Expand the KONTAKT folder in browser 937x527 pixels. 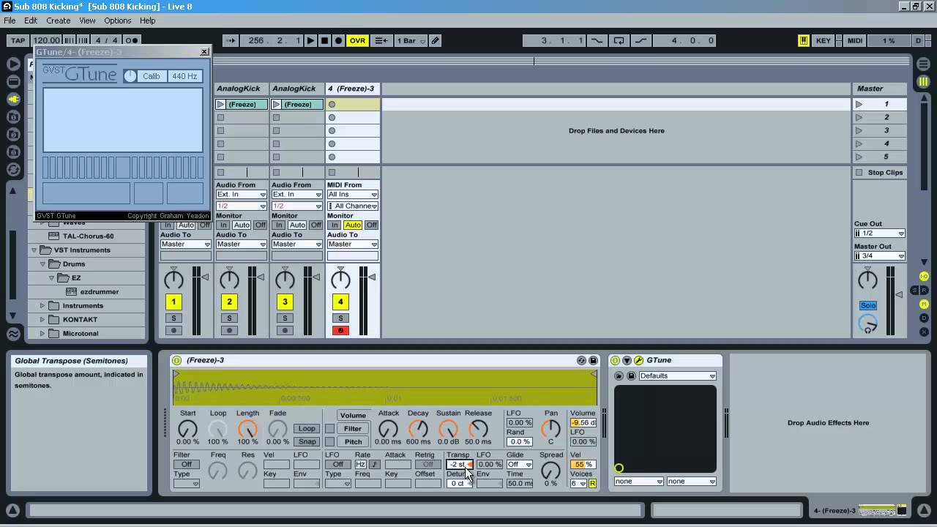42,319
